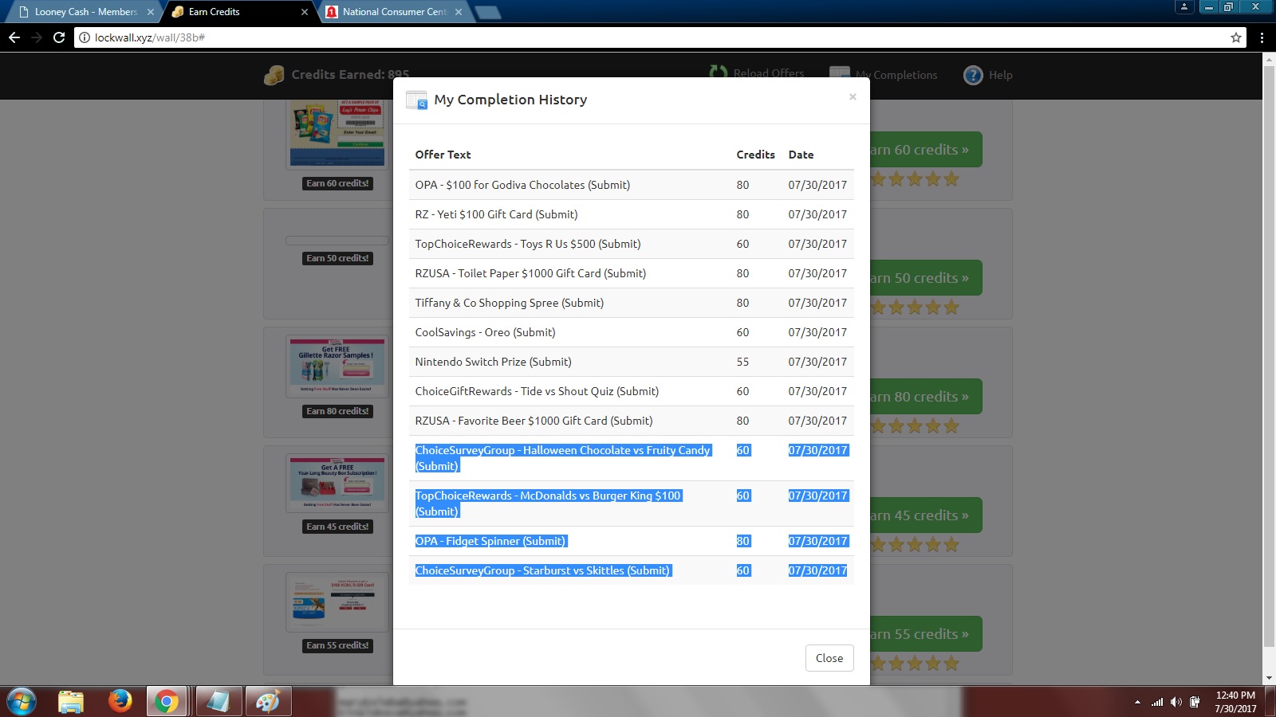Click the Earn 55 credits green button
The height and width of the screenshot is (717, 1276).
point(925,634)
